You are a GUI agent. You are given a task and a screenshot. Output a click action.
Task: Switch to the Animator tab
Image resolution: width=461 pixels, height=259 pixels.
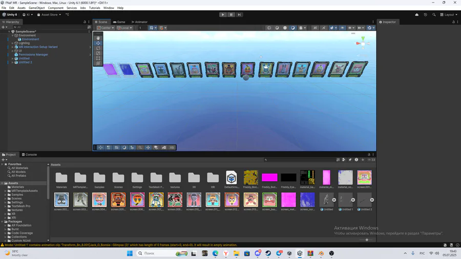(x=139, y=22)
